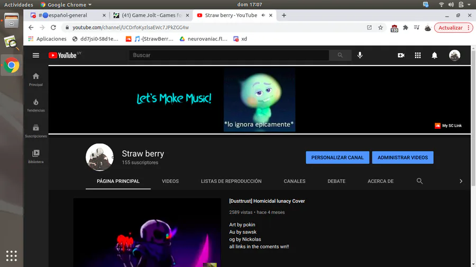Mute the Straw berry tab audio
Viewport: 476px width, 267px height.
click(x=263, y=15)
